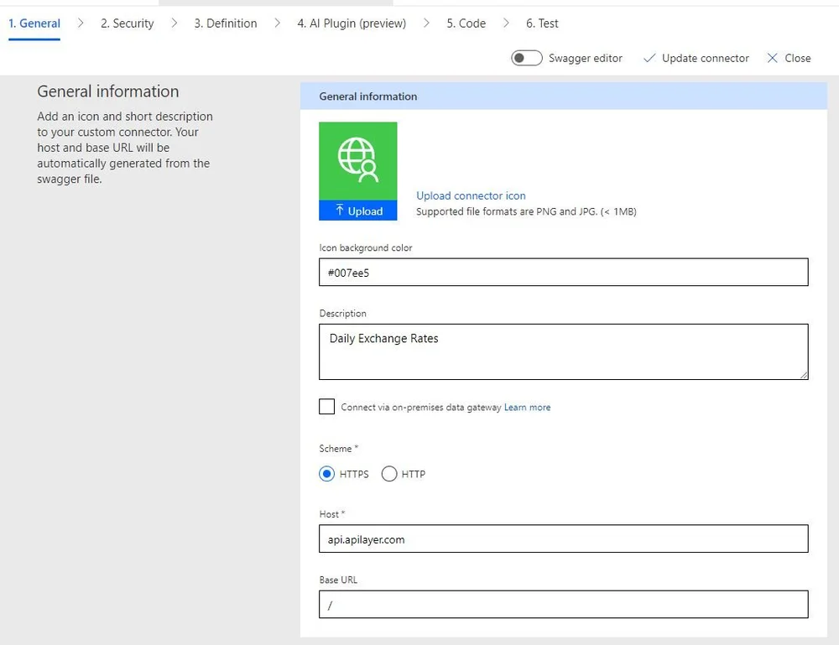839x645 pixels.
Task: Click the Icon background color field showing #007ee5
Action: click(563, 272)
